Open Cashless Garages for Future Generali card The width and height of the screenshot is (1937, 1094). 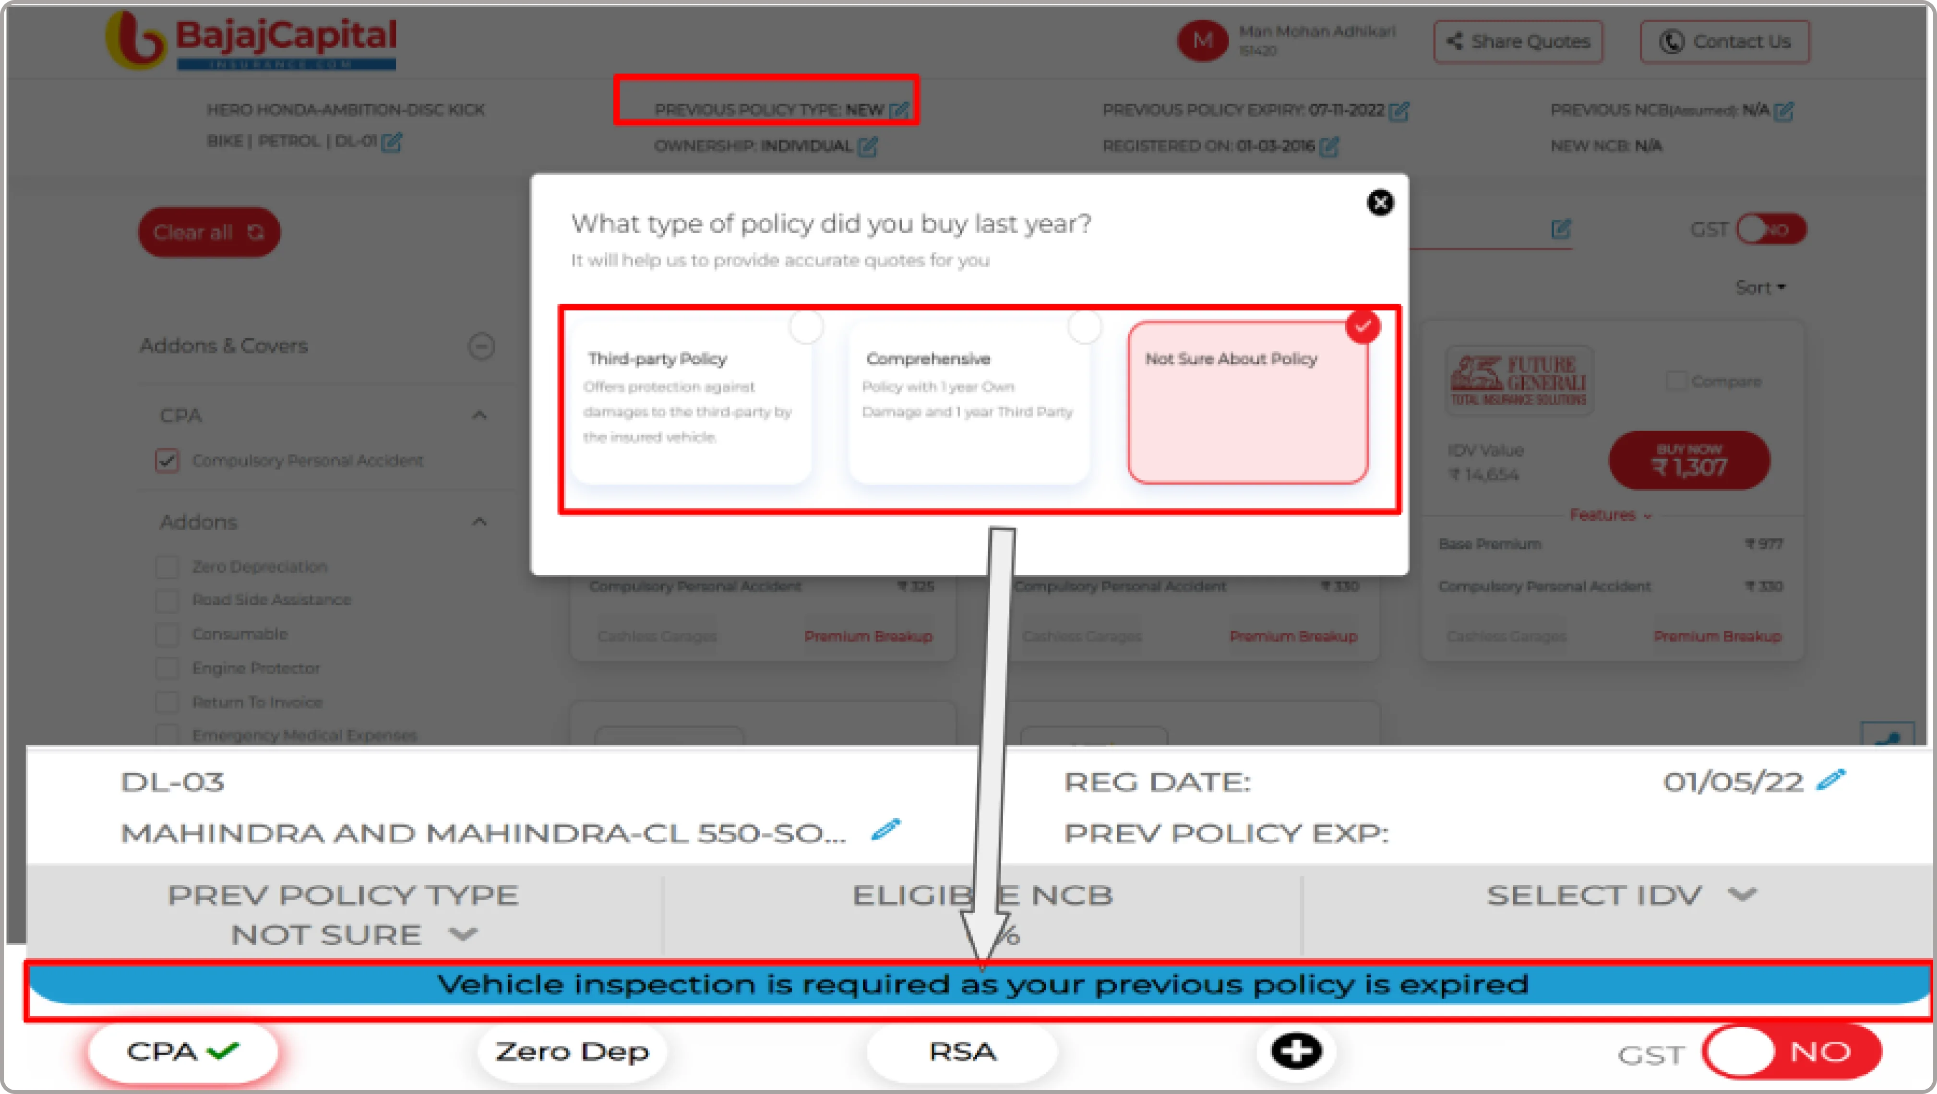[x=1506, y=636]
